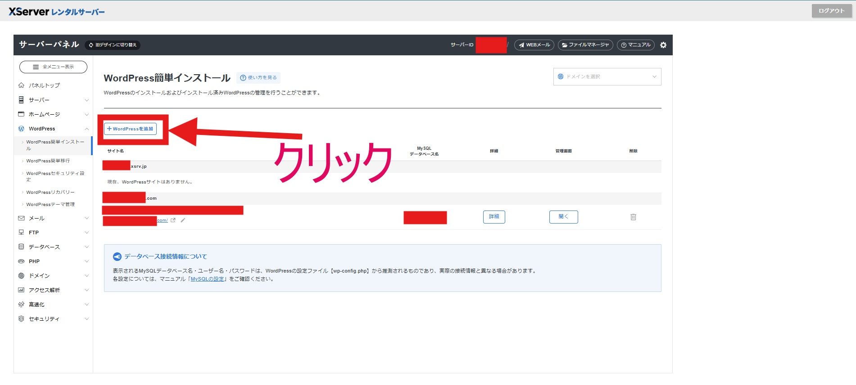Click the 削除 column header
Image resolution: width=856 pixels, height=385 pixels.
[x=634, y=151]
